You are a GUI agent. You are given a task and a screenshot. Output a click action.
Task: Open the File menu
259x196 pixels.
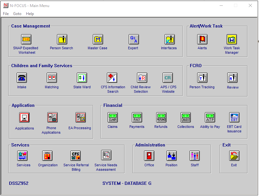click(6, 14)
